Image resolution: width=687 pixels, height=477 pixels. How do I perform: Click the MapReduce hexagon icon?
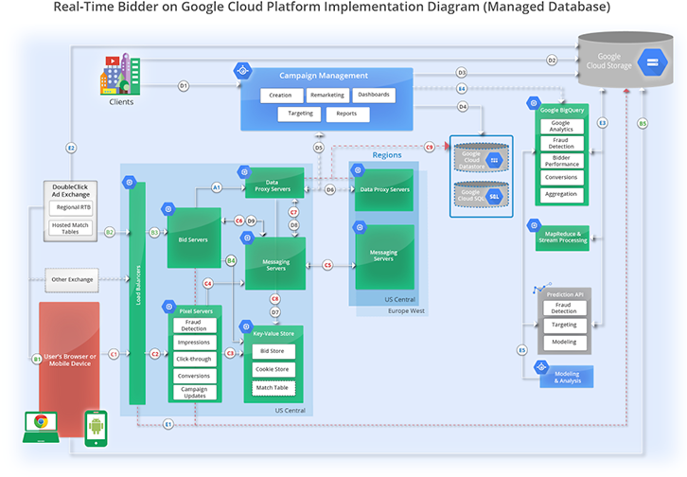pyautogui.click(x=534, y=225)
